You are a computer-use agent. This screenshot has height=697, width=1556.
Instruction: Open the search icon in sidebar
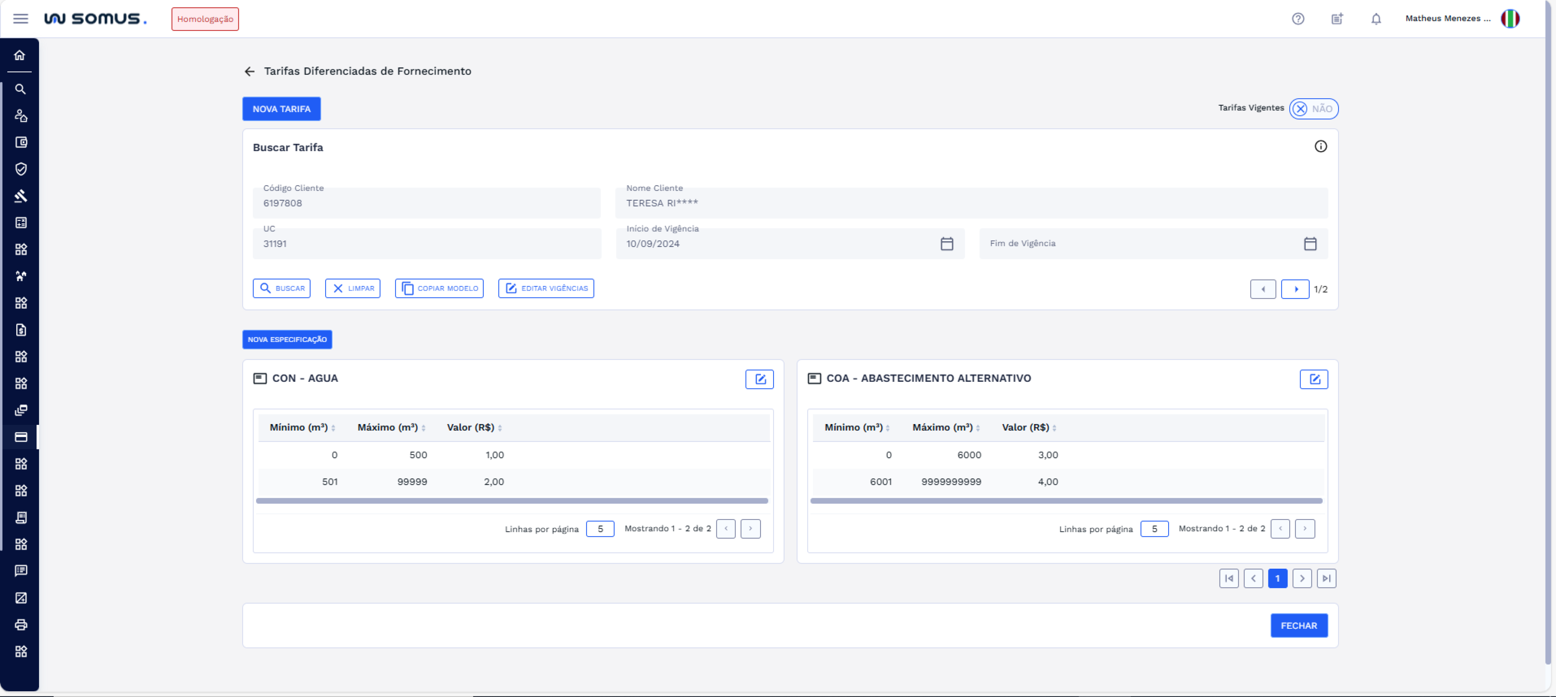(x=20, y=89)
